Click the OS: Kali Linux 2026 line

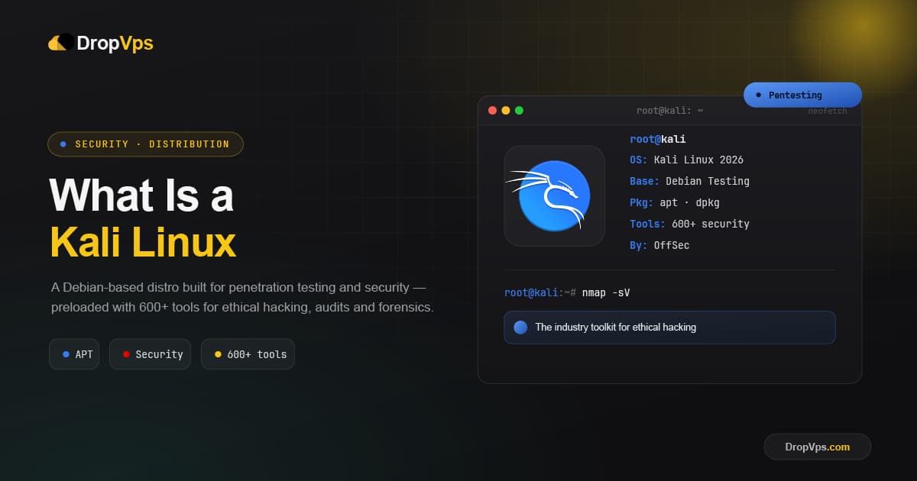[686, 160]
